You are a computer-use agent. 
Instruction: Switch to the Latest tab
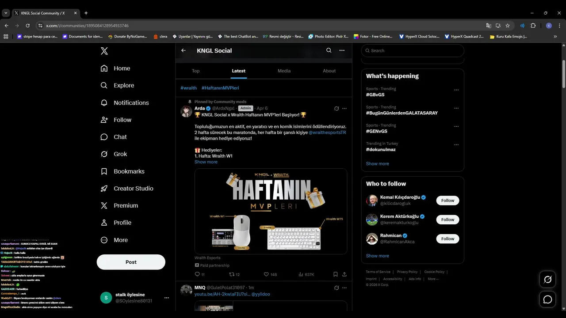click(239, 71)
